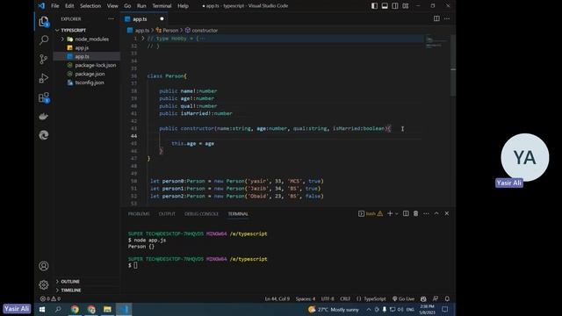The width and height of the screenshot is (562, 316).
Task: Change the UTF-8 encoding setting
Action: tap(328, 298)
